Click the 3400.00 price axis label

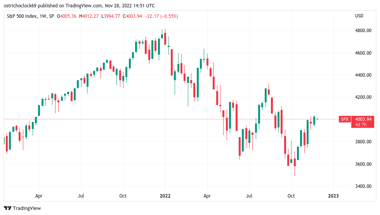(x=363, y=186)
